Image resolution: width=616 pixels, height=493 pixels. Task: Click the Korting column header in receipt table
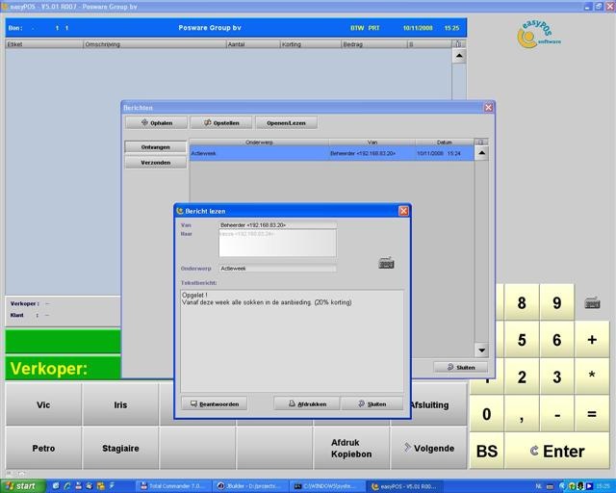coord(310,44)
